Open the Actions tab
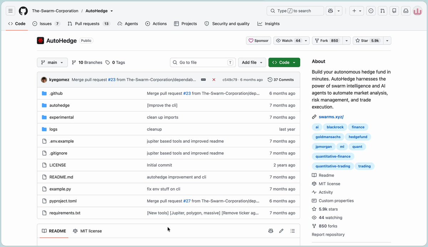This screenshot has height=247, width=428. tap(156, 24)
